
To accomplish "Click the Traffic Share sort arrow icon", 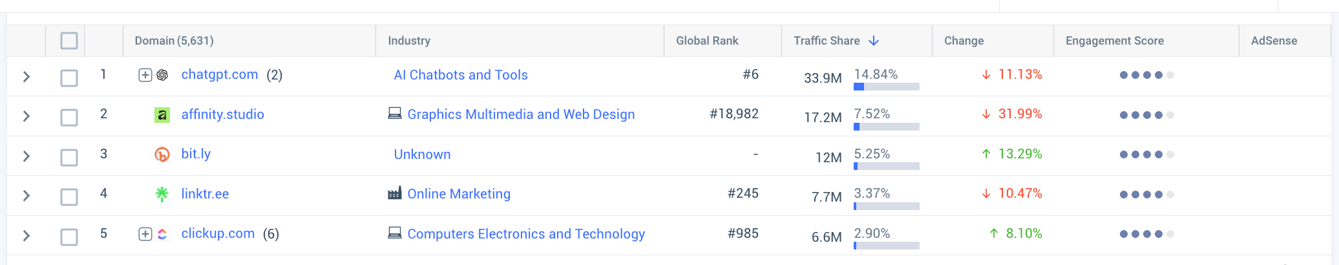I will click(874, 41).
